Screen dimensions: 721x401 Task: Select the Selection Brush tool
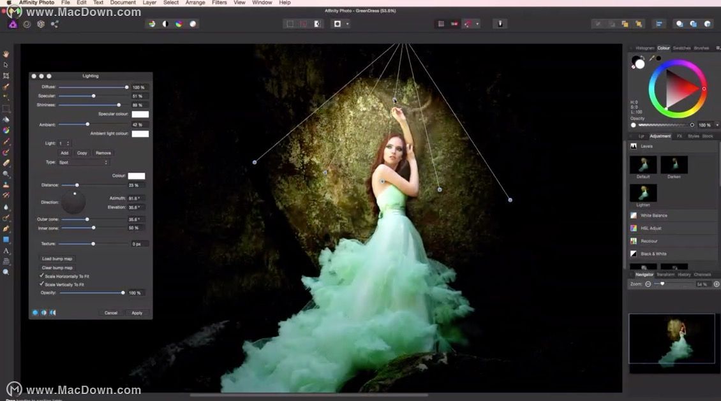[6, 87]
